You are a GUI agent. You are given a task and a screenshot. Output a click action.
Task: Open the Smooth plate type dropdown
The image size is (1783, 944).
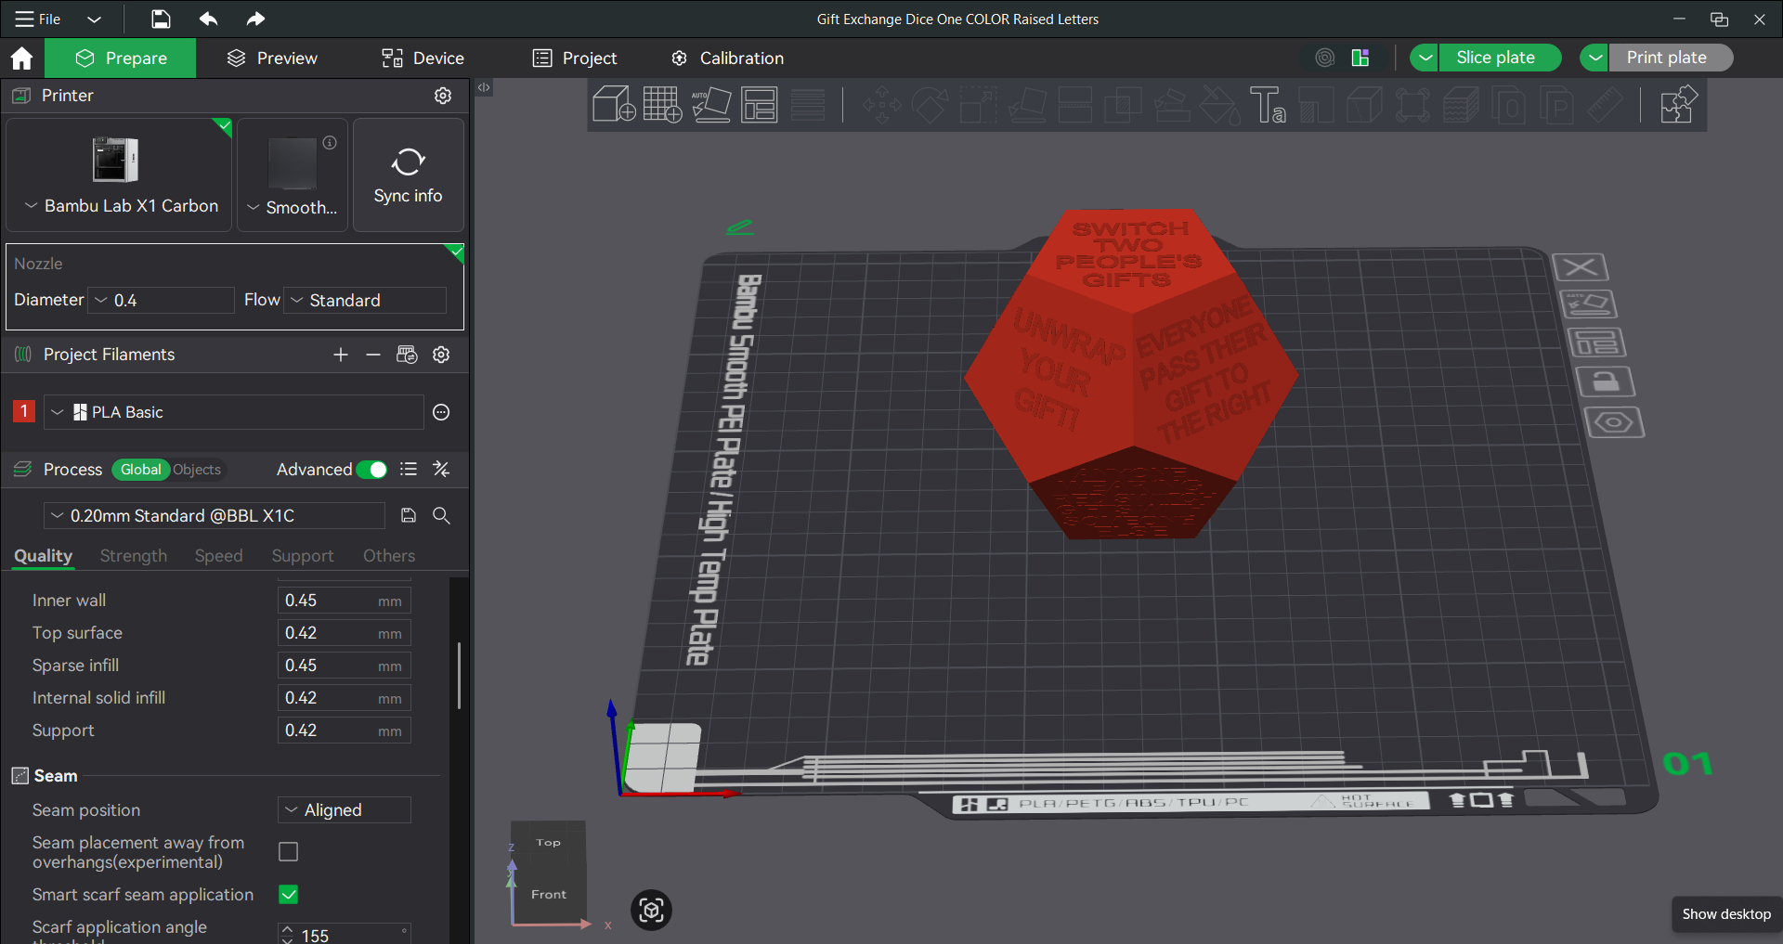point(293,208)
